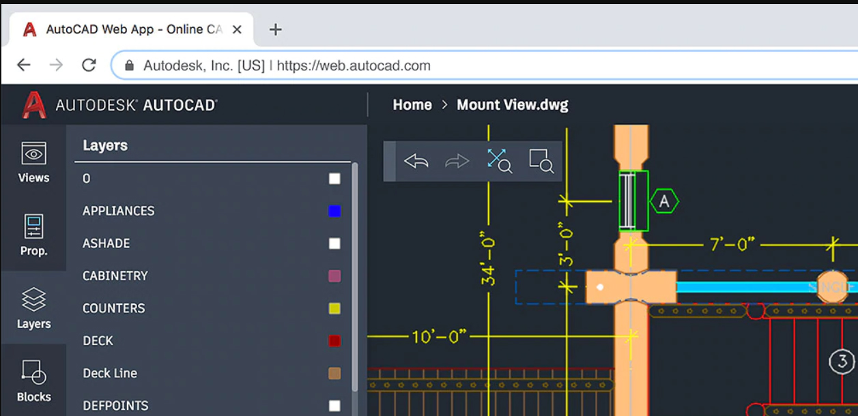Reload the page in the browser
Screen dimensions: 858x416
[89, 65]
